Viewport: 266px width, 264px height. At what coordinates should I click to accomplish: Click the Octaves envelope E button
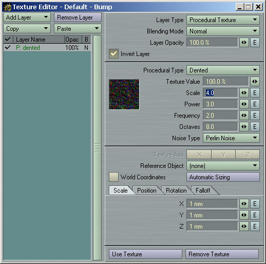[x=255, y=127]
